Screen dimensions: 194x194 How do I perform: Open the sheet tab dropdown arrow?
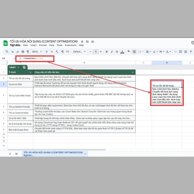(85, 154)
